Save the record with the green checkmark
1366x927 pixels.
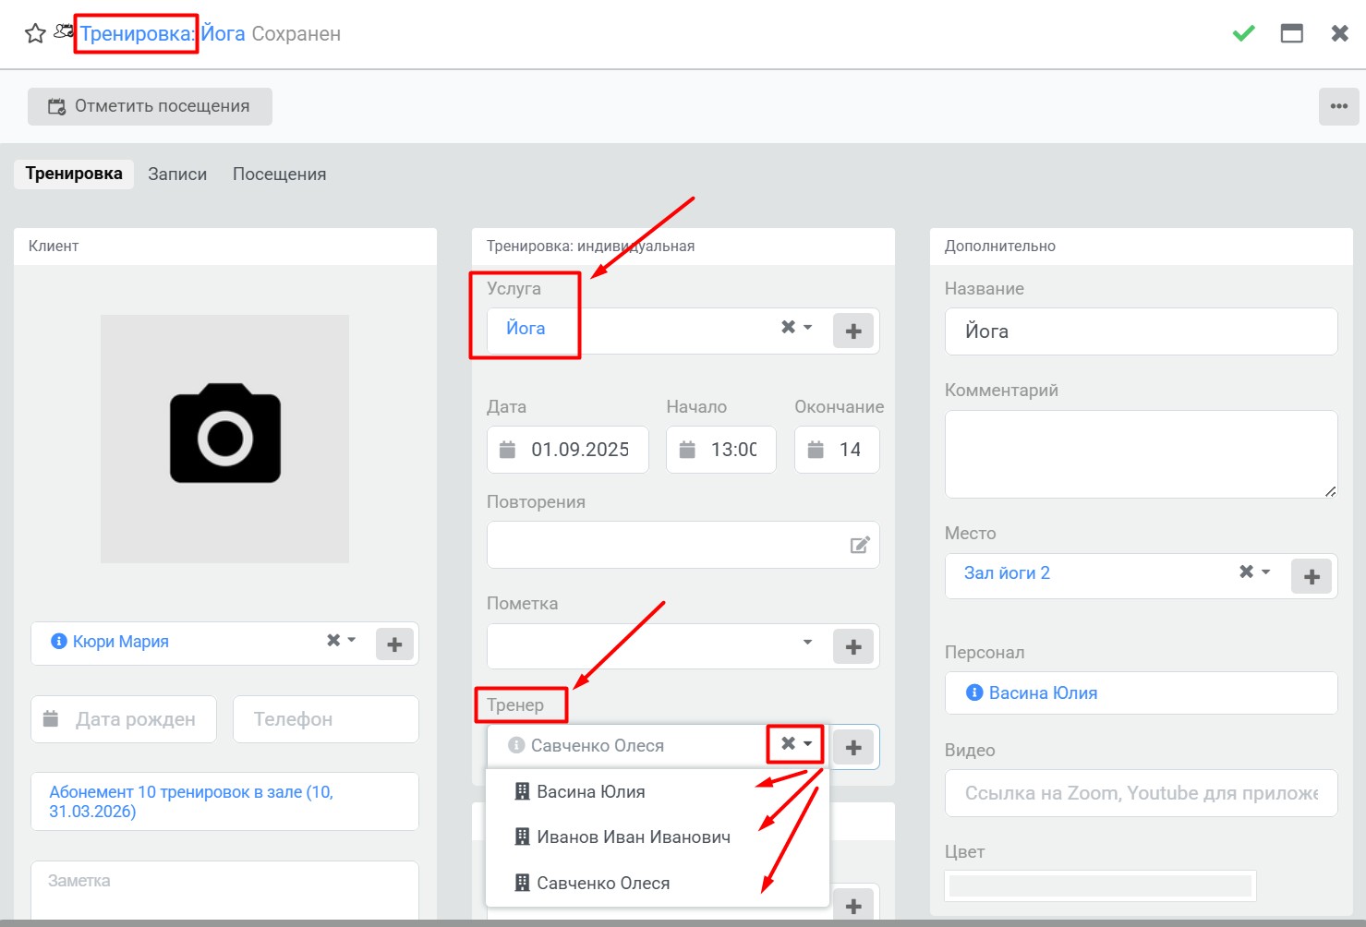coord(1243,34)
